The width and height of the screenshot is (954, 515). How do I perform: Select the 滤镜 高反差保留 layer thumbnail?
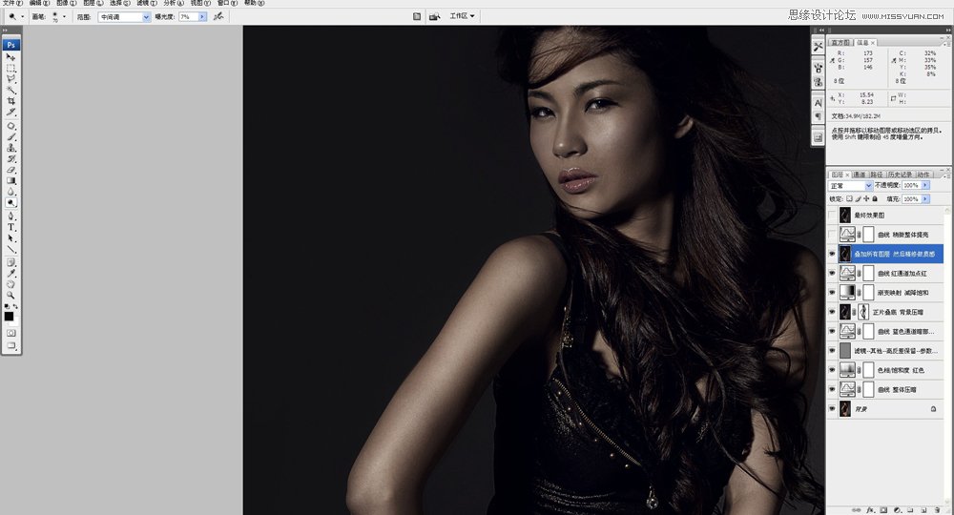click(845, 350)
